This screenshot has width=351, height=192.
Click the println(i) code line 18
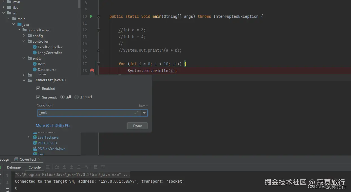152,71
